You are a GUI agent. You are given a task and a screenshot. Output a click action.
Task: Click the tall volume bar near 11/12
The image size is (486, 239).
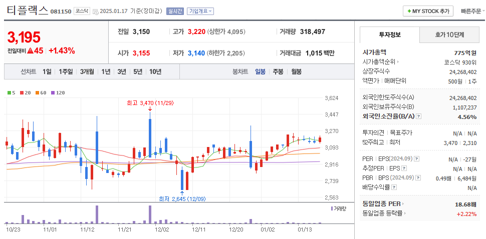tap(97, 214)
